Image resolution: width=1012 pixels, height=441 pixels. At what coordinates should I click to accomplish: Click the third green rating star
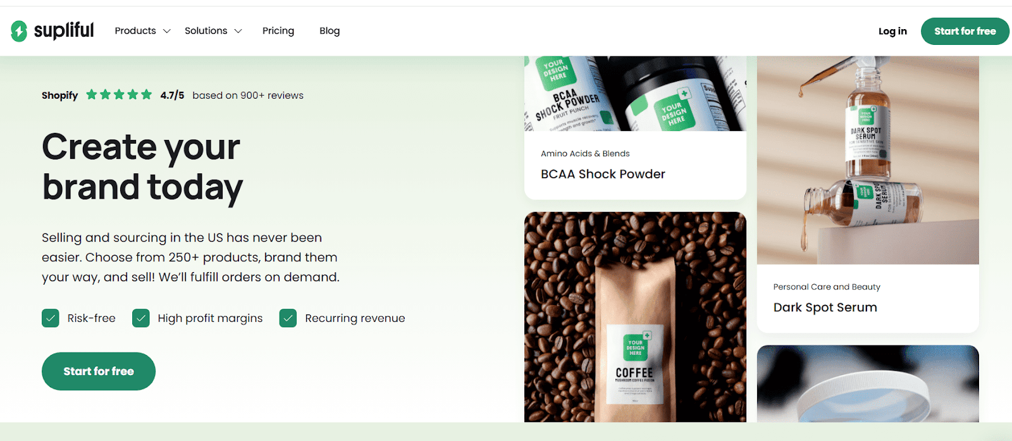[119, 95]
